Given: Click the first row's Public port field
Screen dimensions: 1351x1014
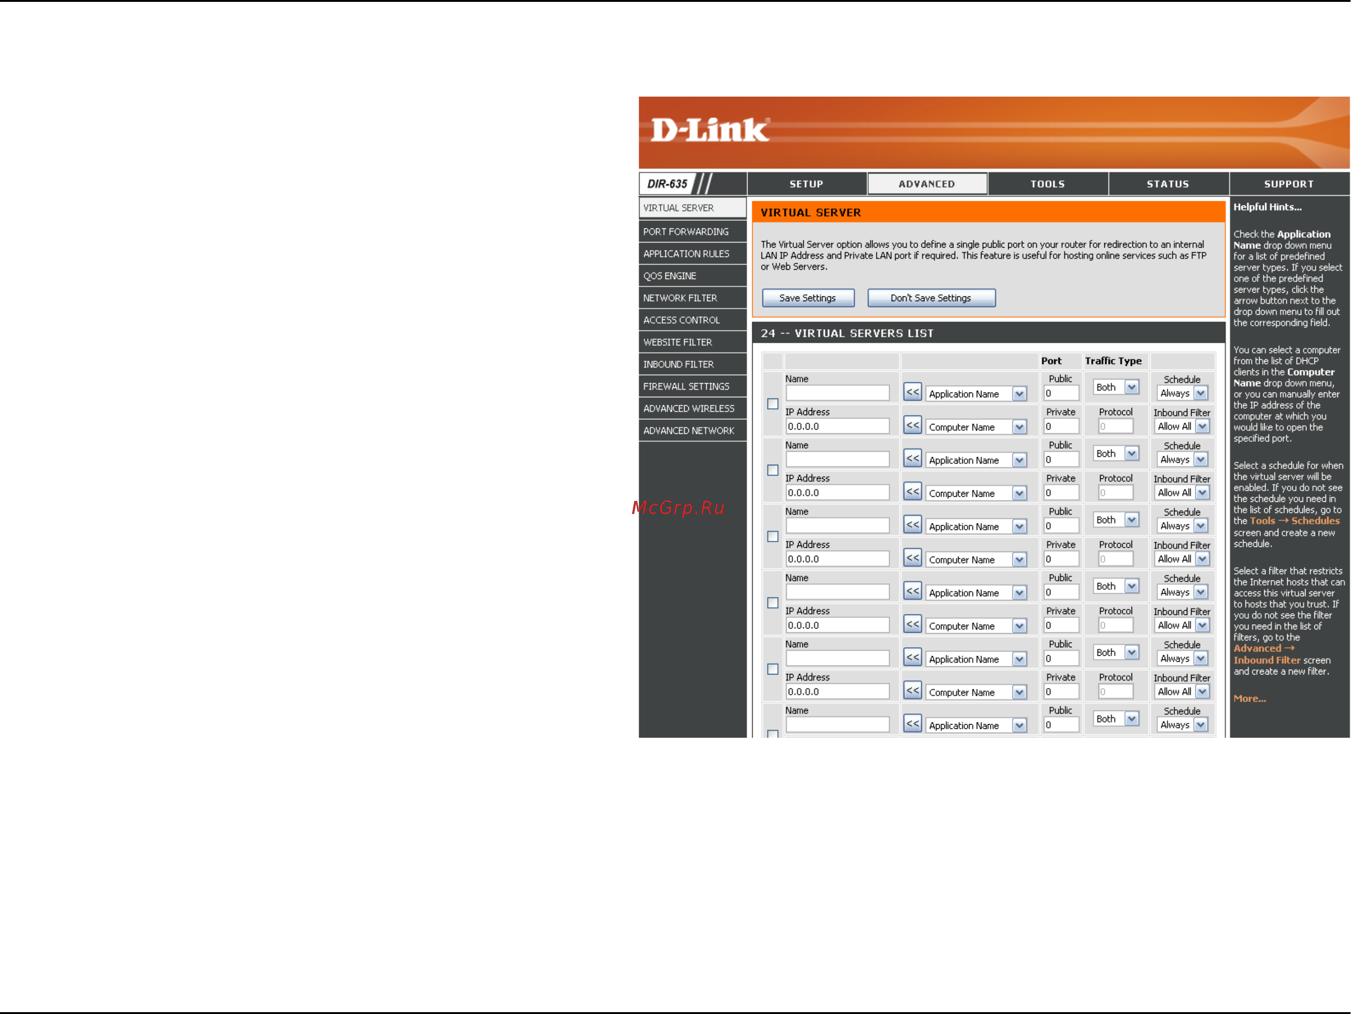Looking at the screenshot, I should point(1061,393).
